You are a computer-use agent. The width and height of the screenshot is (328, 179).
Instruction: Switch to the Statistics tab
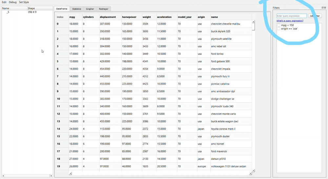tap(76, 9)
